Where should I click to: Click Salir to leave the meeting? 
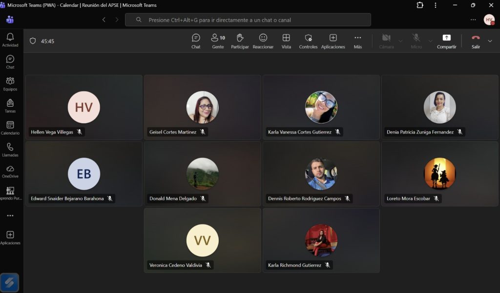(x=476, y=41)
